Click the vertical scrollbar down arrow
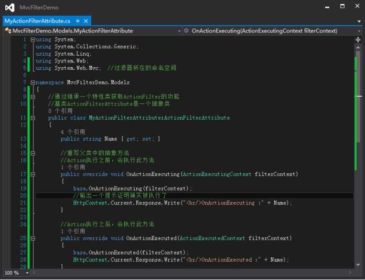Screen dimensions: 365x280 (358, 265)
